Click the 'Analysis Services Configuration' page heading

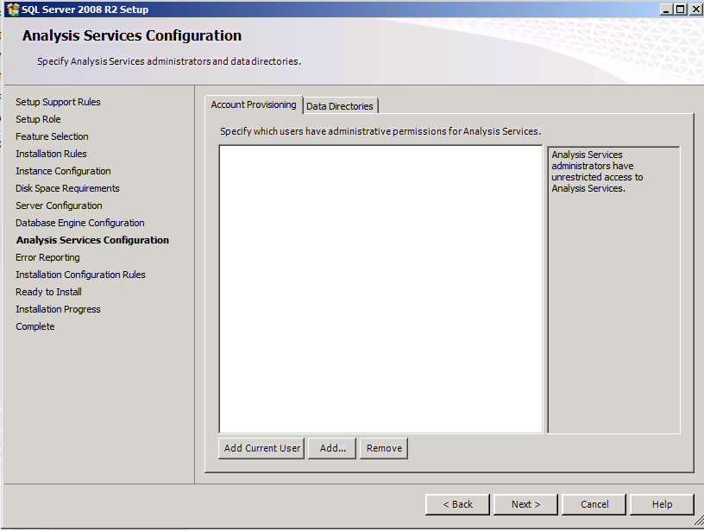coord(132,35)
